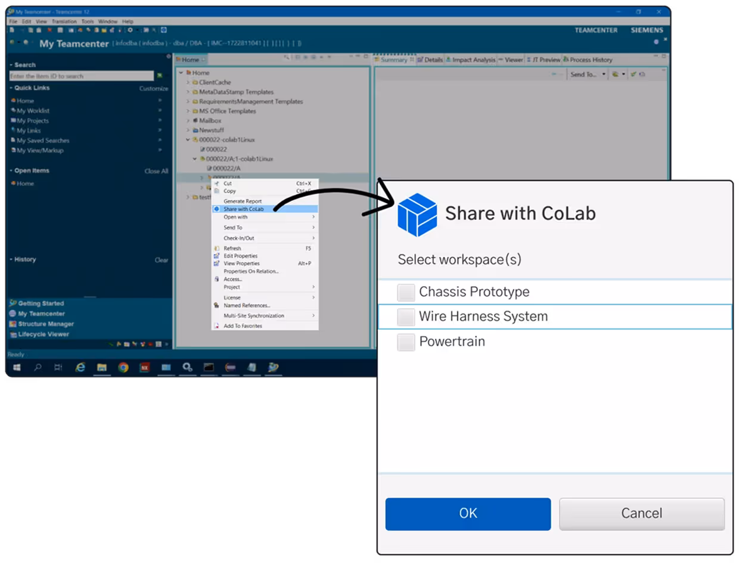
Task: Open Named References from context menu
Action: 265,306
